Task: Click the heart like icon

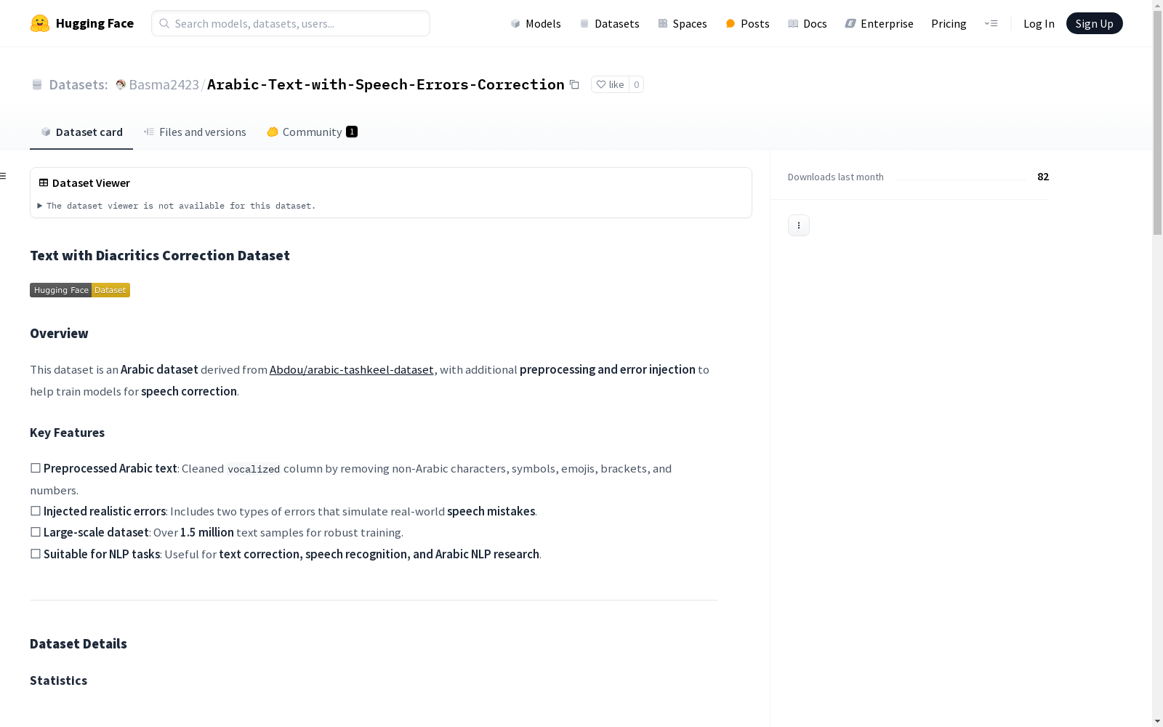Action: click(601, 84)
